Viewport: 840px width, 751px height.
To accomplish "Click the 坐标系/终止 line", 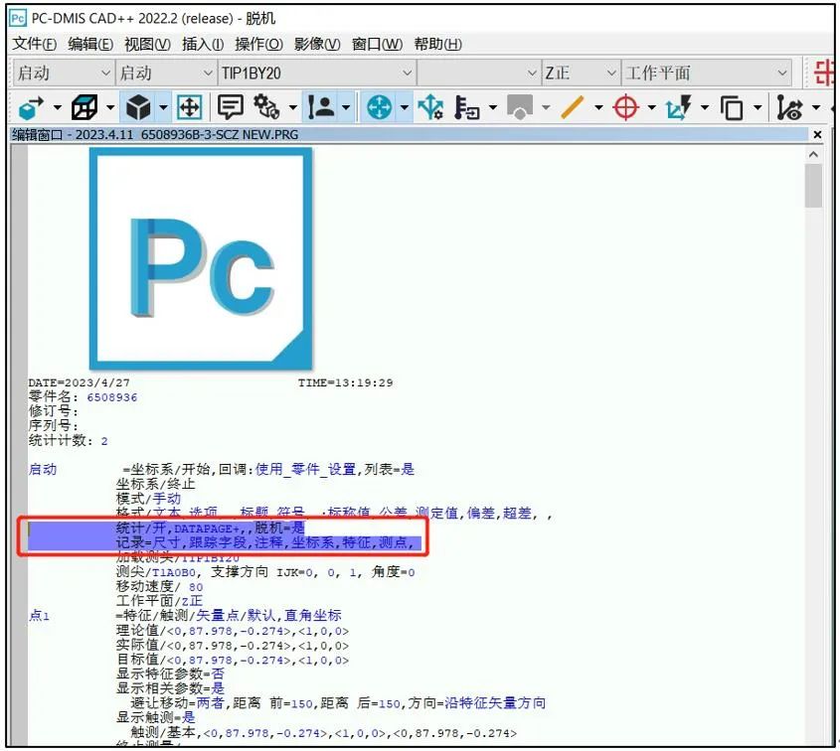I will tap(155, 485).
